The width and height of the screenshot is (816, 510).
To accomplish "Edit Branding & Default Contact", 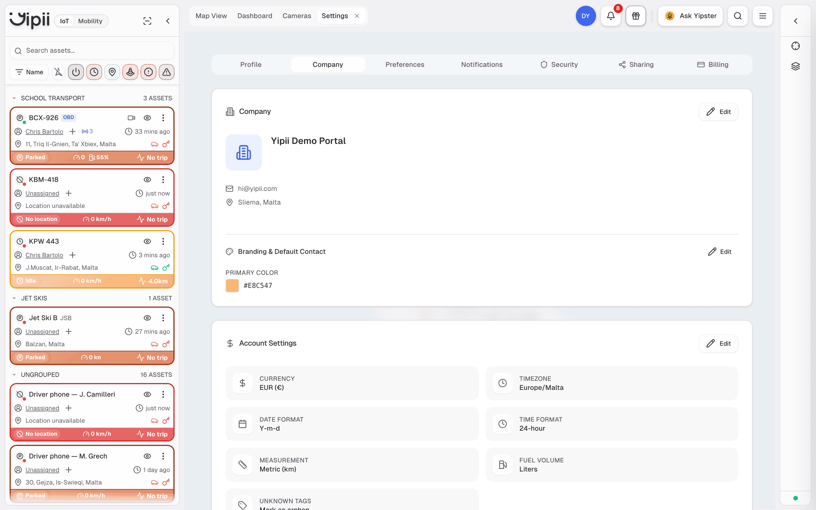I will tap(720, 252).
